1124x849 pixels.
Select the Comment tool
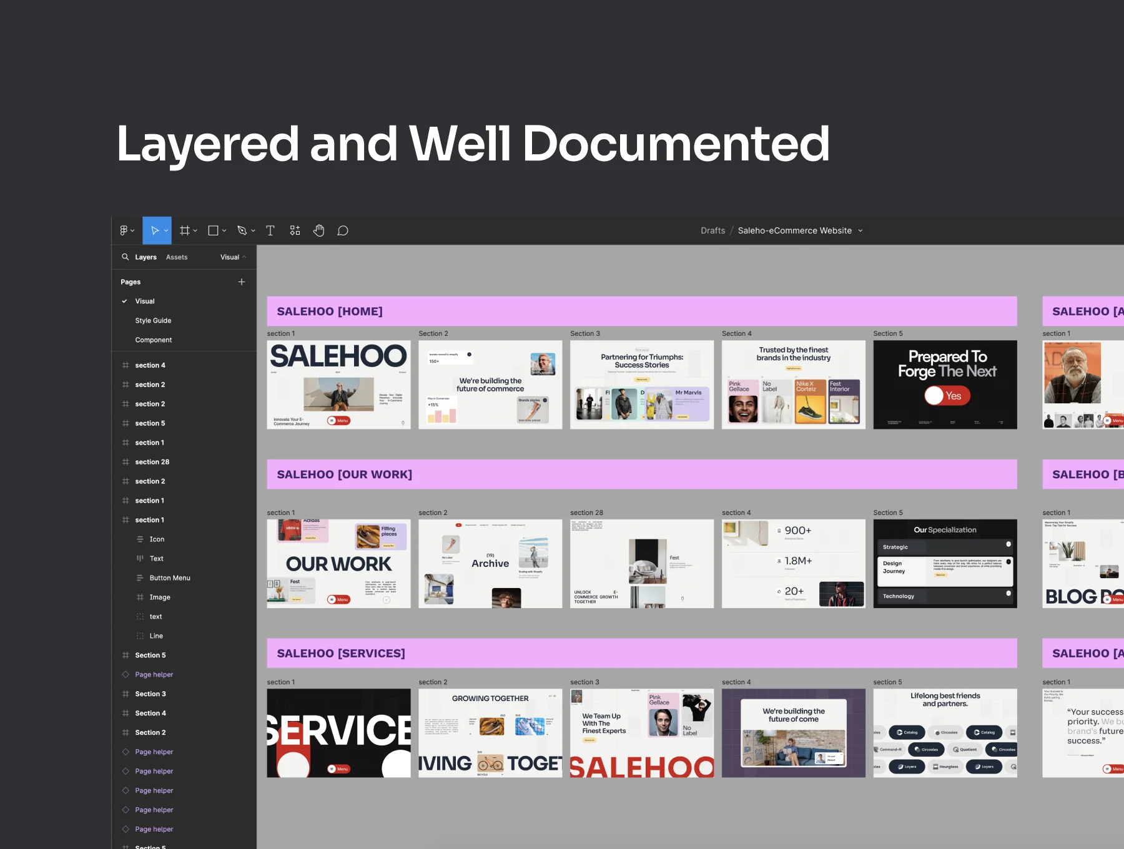click(343, 230)
